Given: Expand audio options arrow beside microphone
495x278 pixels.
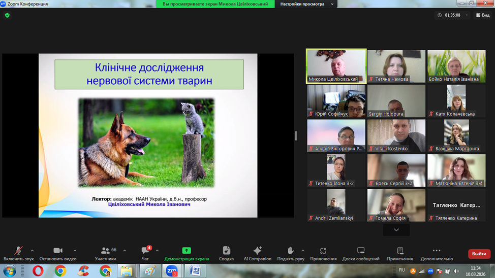Looking at the screenshot, I should tap(32, 251).
